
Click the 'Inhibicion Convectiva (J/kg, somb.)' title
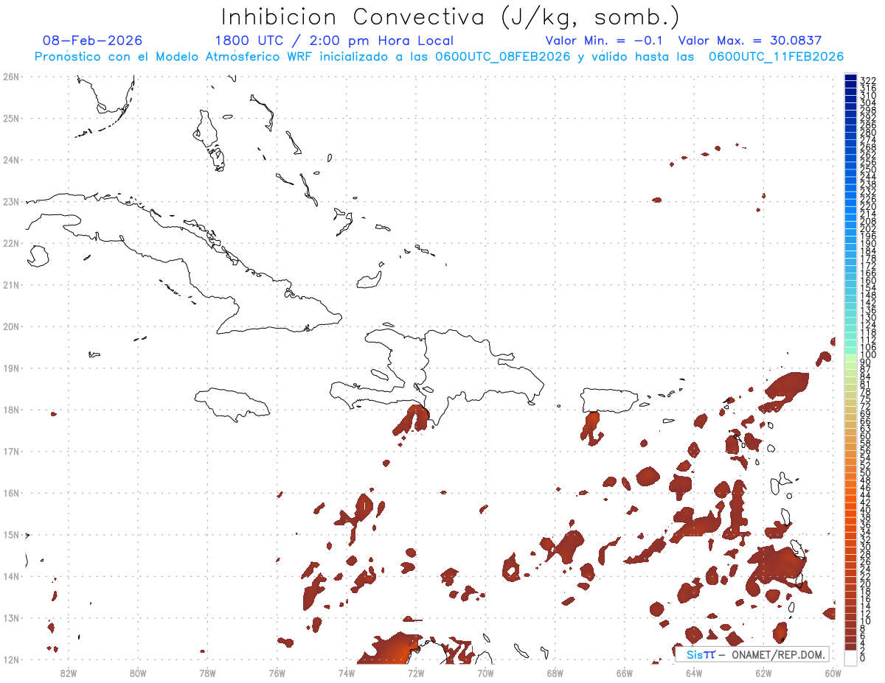450,18
